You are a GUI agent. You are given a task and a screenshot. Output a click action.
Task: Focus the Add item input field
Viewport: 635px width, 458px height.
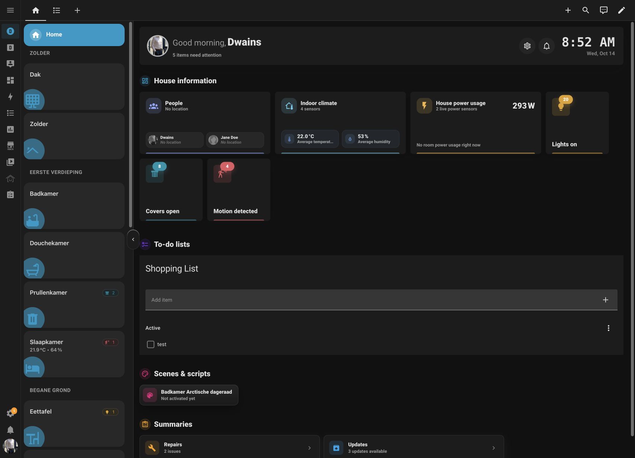coord(381,300)
